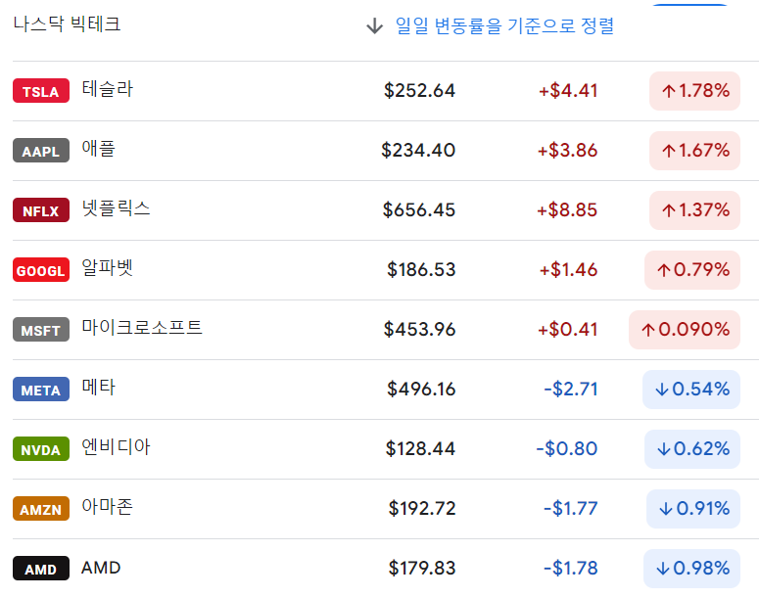Click the black AMD ticker badge
The image size is (759, 598).
click(x=40, y=569)
